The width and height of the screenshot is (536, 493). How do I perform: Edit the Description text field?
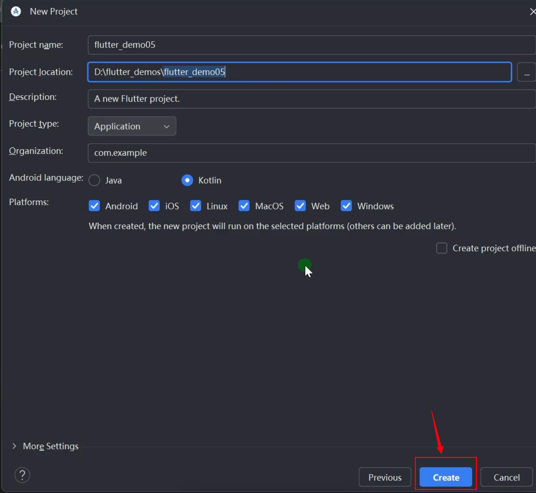pos(312,99)
